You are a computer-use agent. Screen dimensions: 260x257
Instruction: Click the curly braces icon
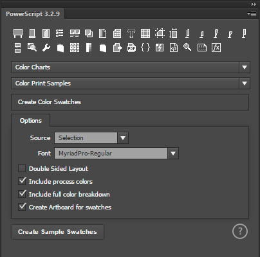point(145,48)
